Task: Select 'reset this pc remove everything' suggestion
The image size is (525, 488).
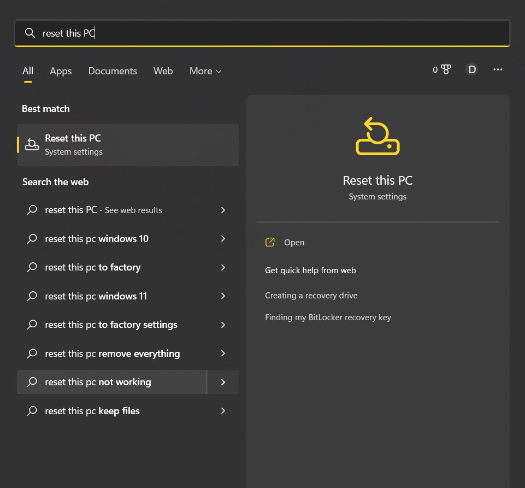Action: [112, 354]
